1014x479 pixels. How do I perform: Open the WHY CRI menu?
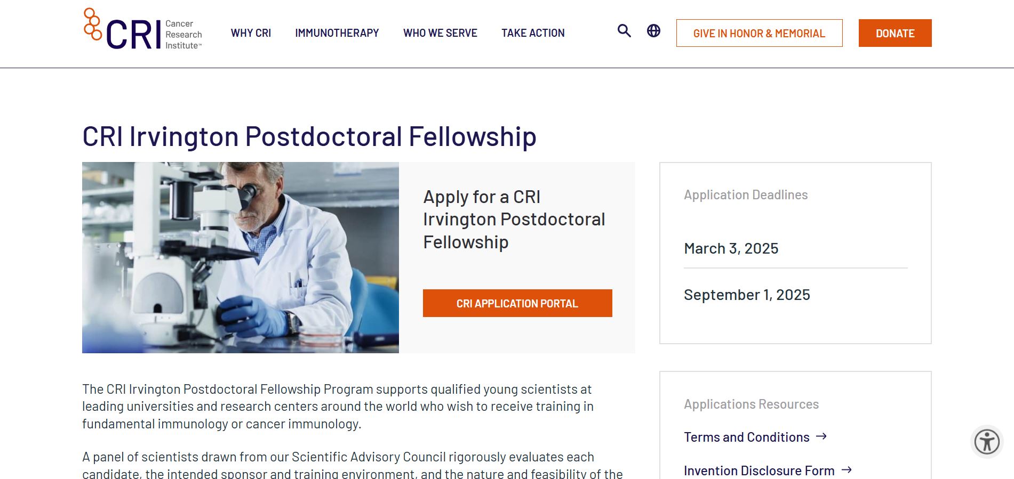[x=251, y=33]
